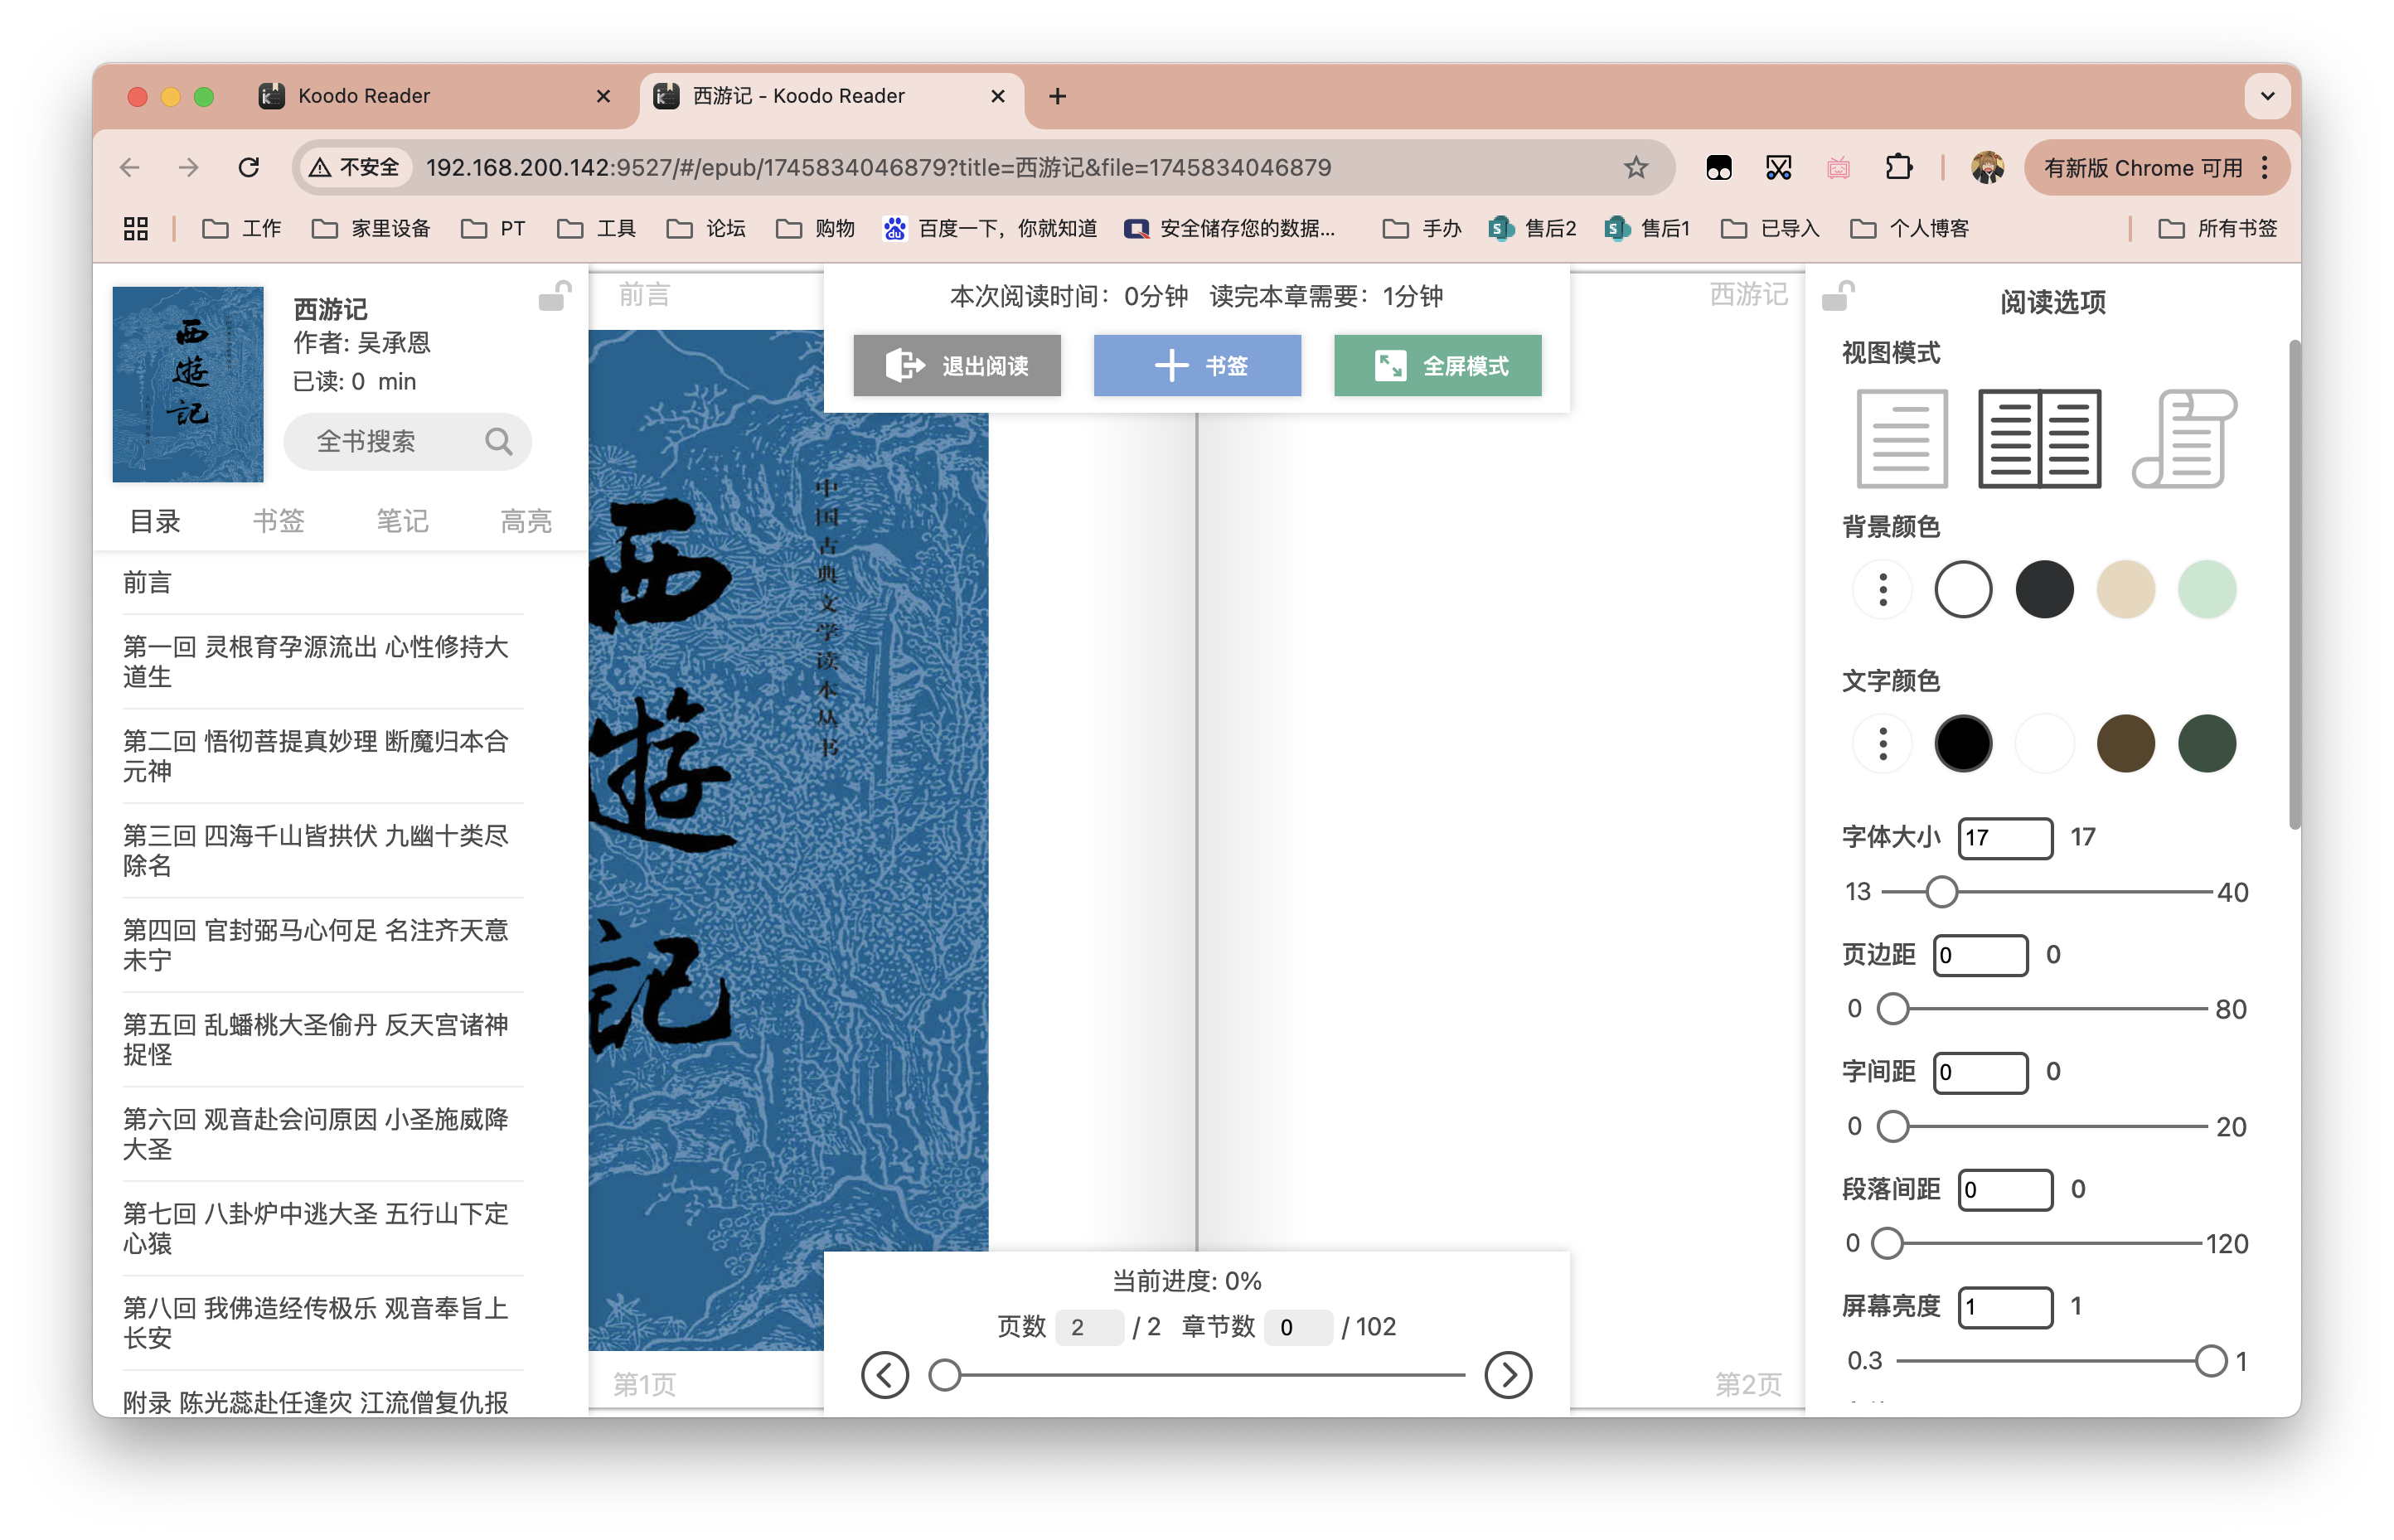Add a bookmark with 书签 button
The width and height of the screenshot is (2394, 1540).
click(1197, 366)
